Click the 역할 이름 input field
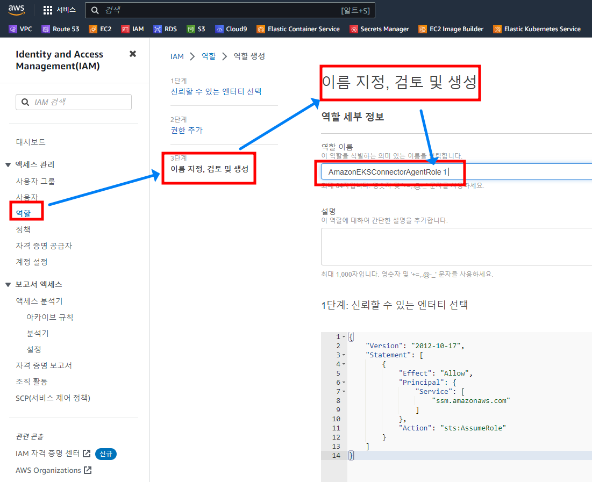Viewport: 592px width, 482px height. coord(457,172)
